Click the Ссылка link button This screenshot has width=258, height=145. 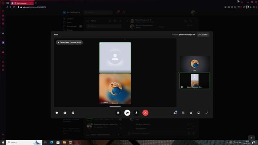pyautogui.click(x=203, y=35)
